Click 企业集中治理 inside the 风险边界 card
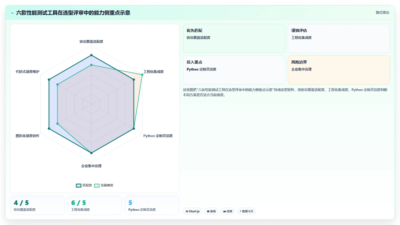 coord(301,69)
